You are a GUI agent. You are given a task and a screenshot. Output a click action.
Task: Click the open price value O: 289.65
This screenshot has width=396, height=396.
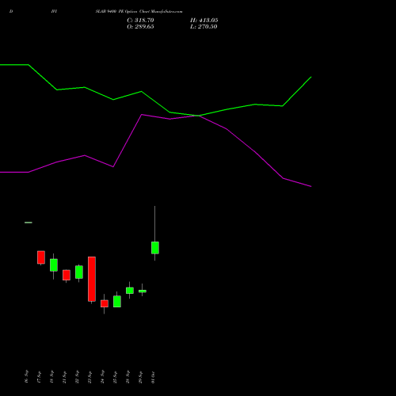[140, 27]
